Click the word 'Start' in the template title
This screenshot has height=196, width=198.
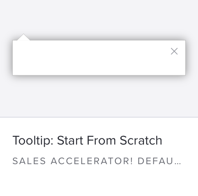[x=70, y=140]
